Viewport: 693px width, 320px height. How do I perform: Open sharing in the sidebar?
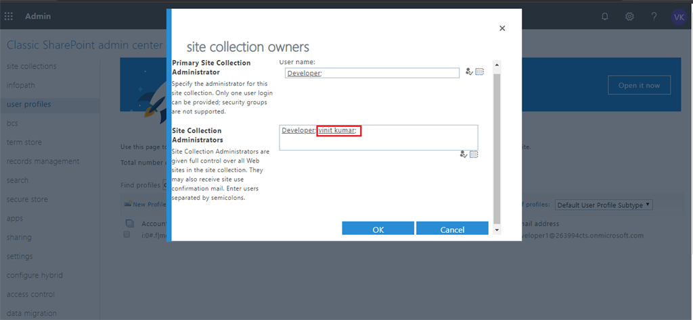click(19, 237)
